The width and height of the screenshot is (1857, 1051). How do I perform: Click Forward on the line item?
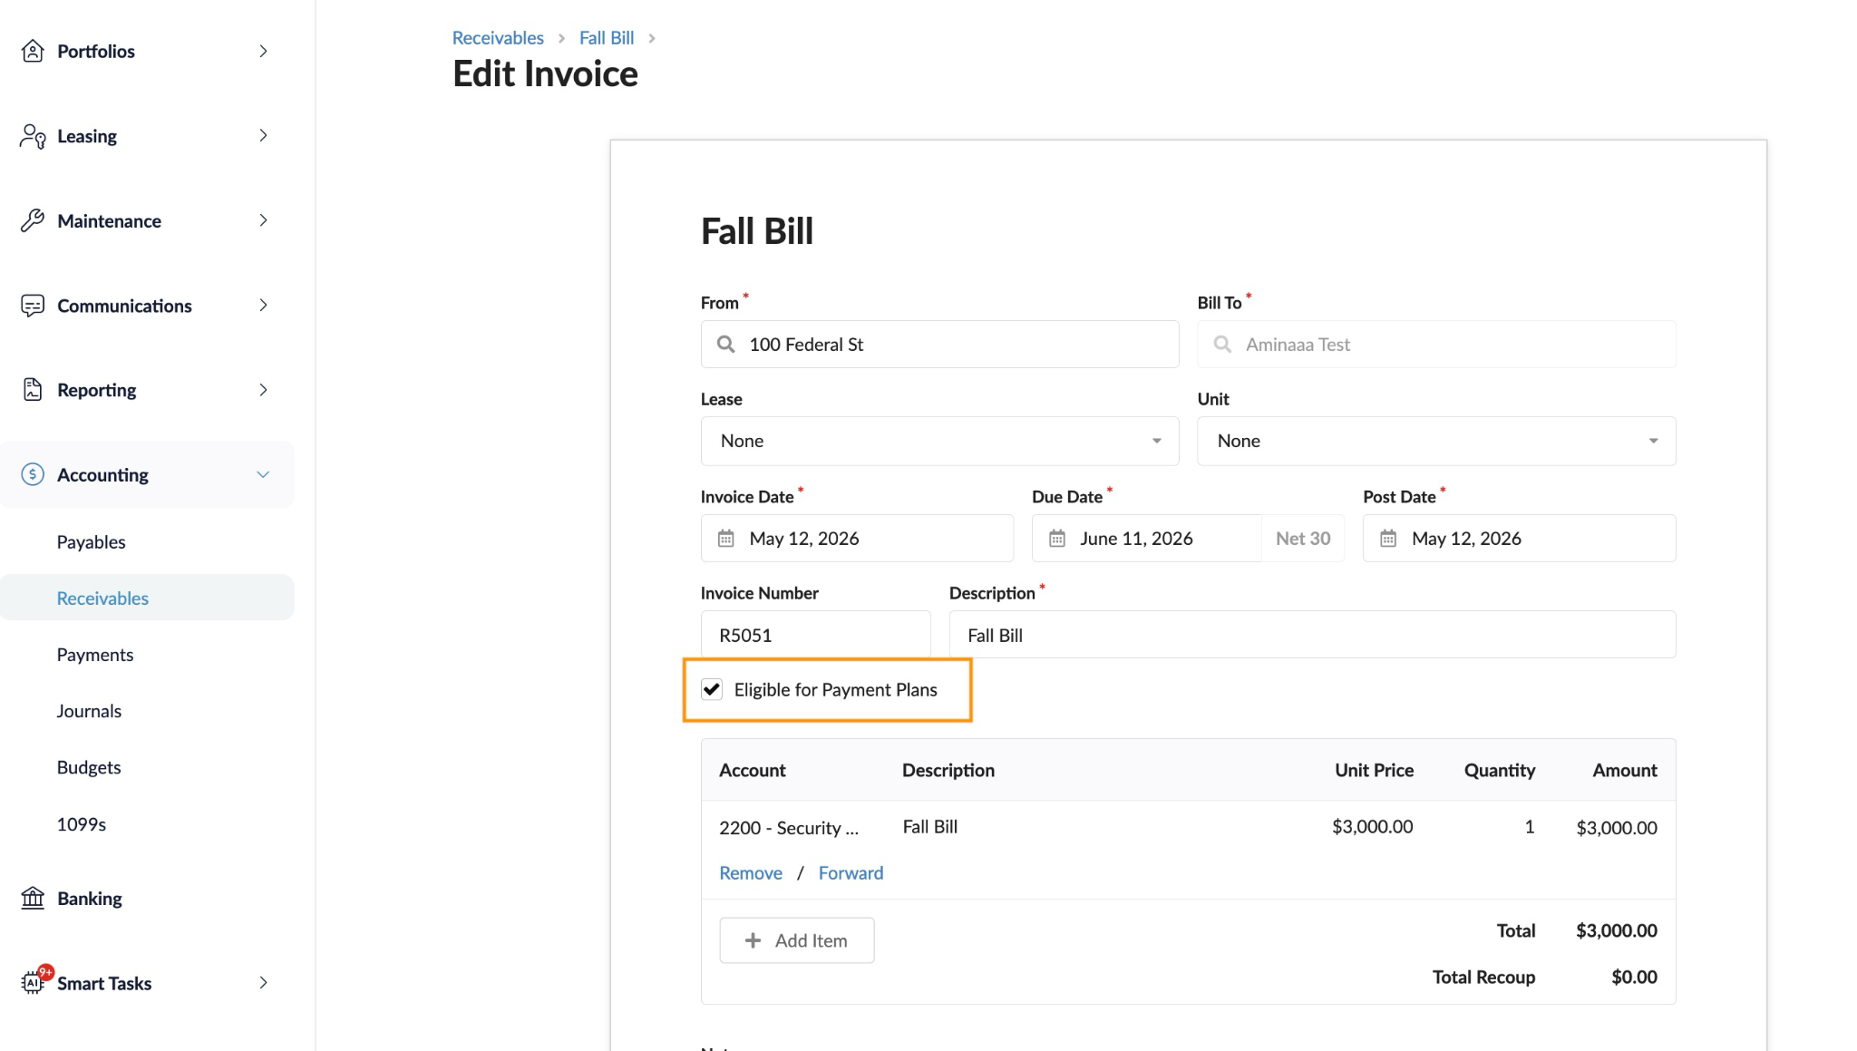click(x=851, y=872)
